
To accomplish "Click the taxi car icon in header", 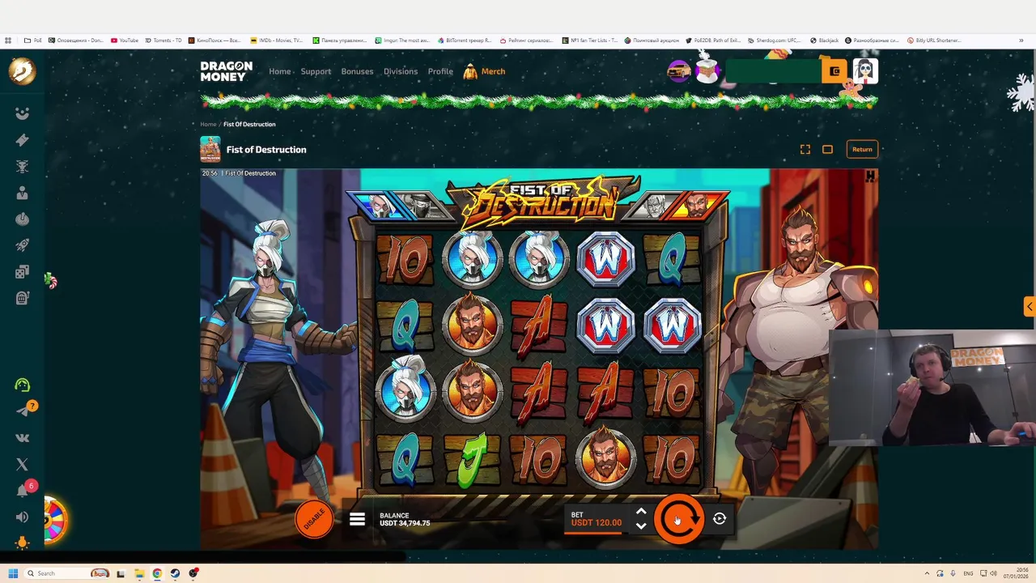I will pos(678,71).
